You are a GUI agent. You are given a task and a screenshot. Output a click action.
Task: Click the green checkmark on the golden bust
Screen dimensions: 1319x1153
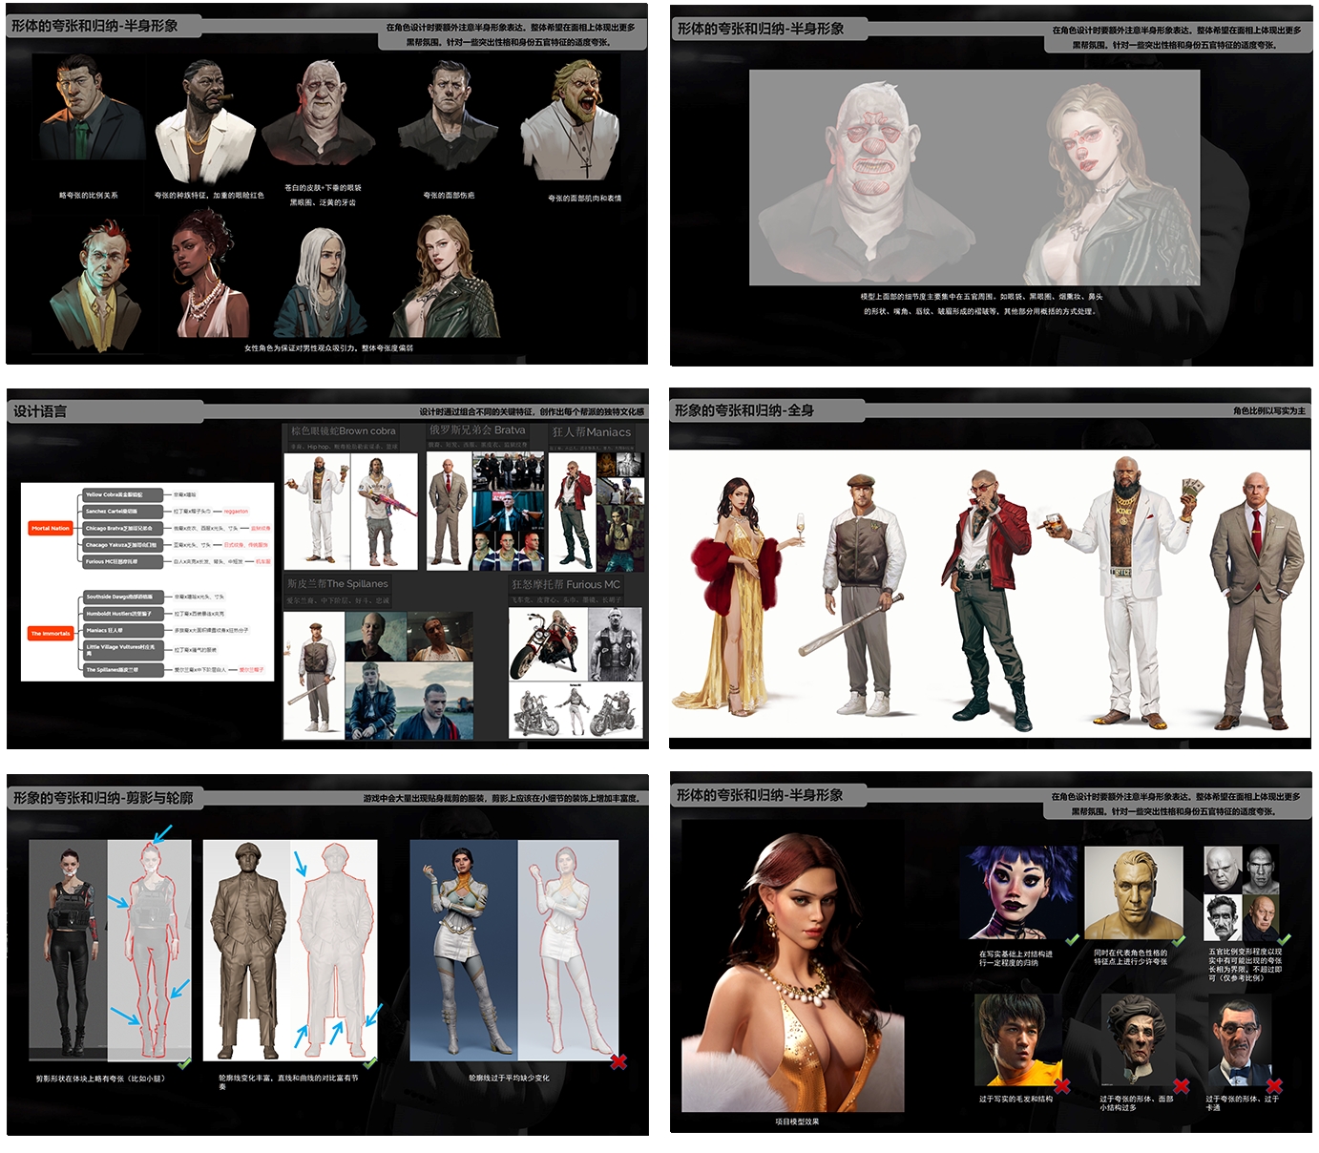click(x=1179, y=940)
